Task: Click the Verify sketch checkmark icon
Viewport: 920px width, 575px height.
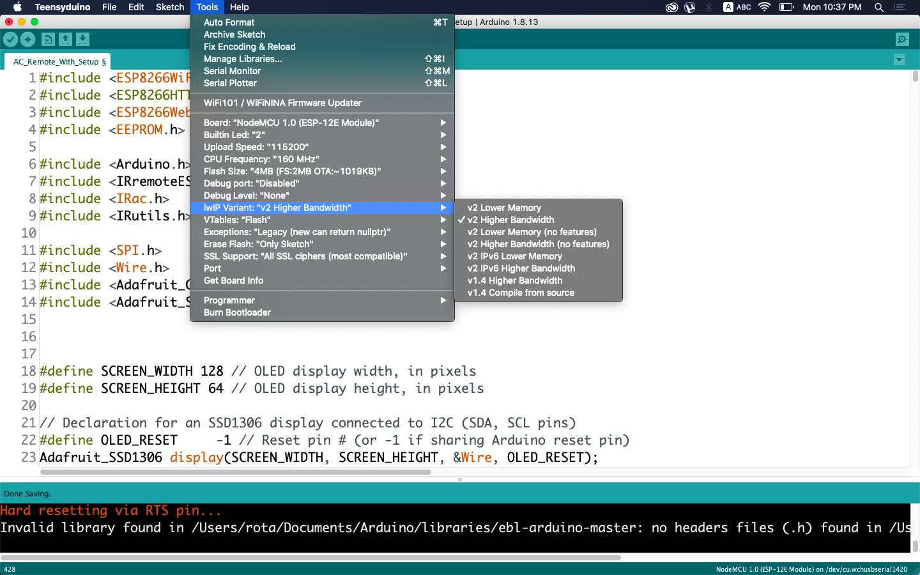Action: (11, 40)
